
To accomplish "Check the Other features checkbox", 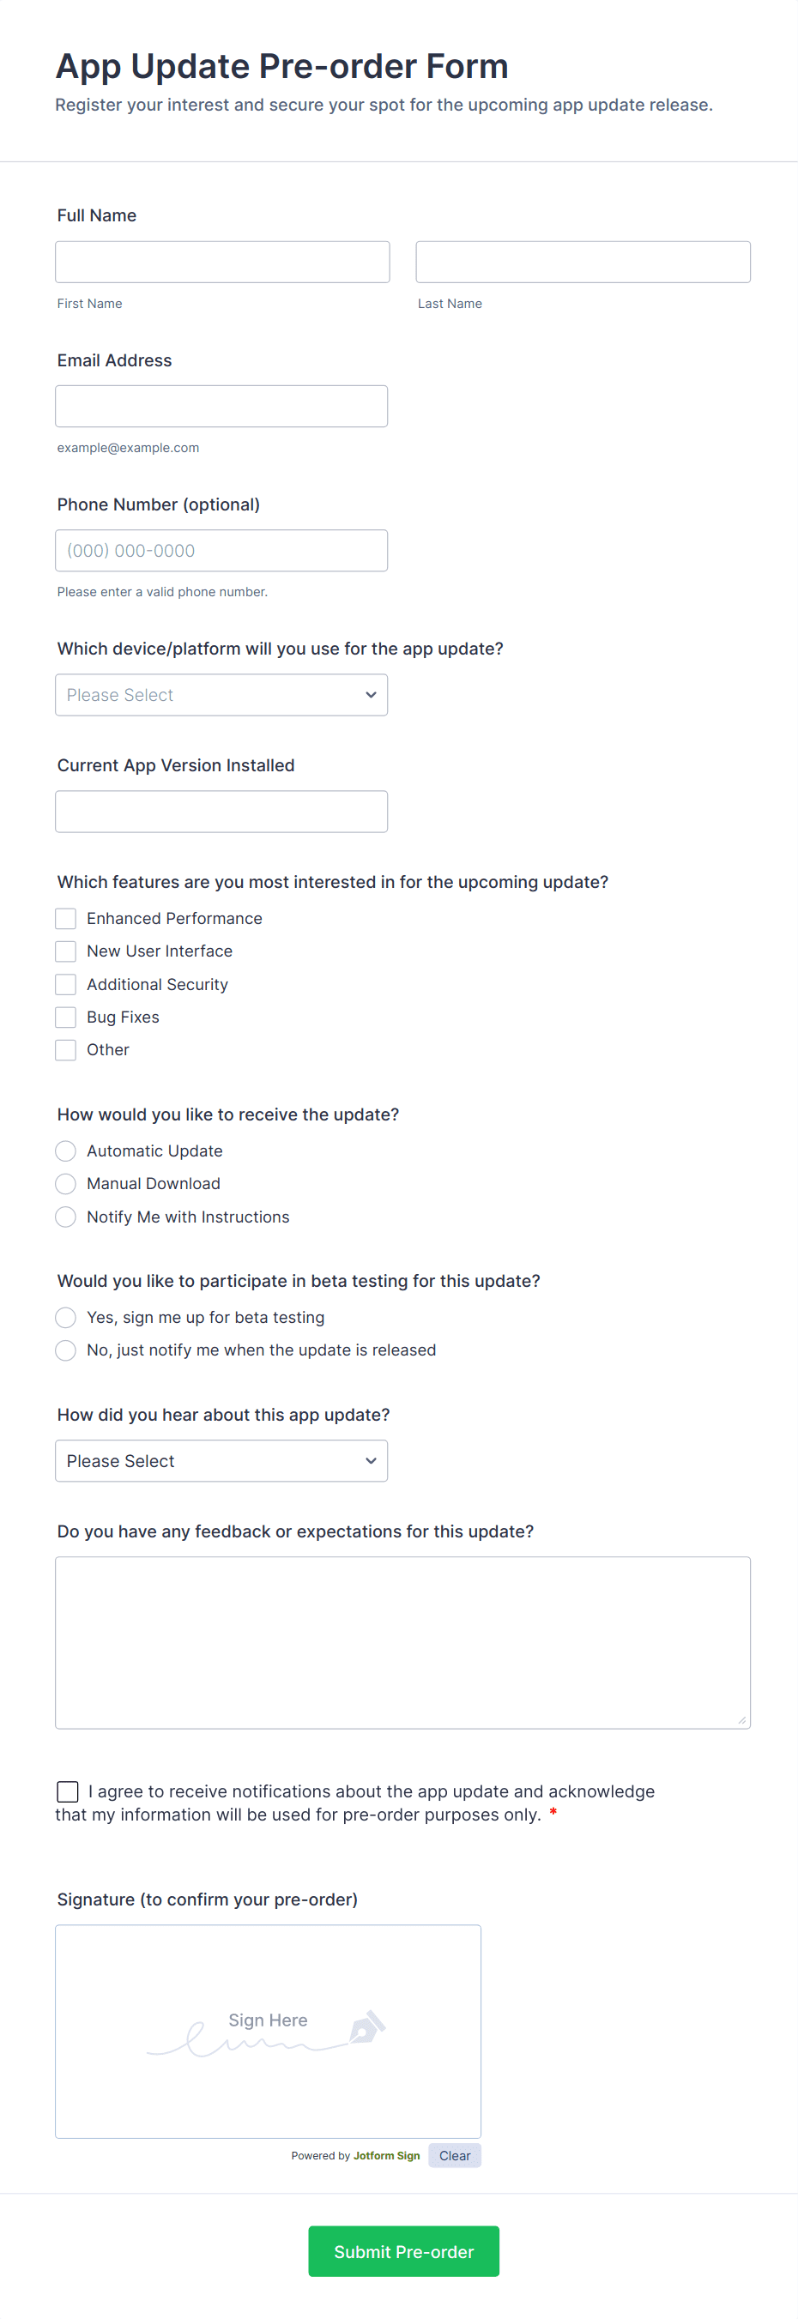I will pos(65,1049).
